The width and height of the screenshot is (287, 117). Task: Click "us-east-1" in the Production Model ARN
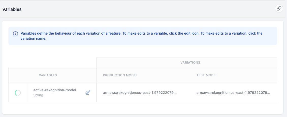pyautogui.click(x=146, y=93)
